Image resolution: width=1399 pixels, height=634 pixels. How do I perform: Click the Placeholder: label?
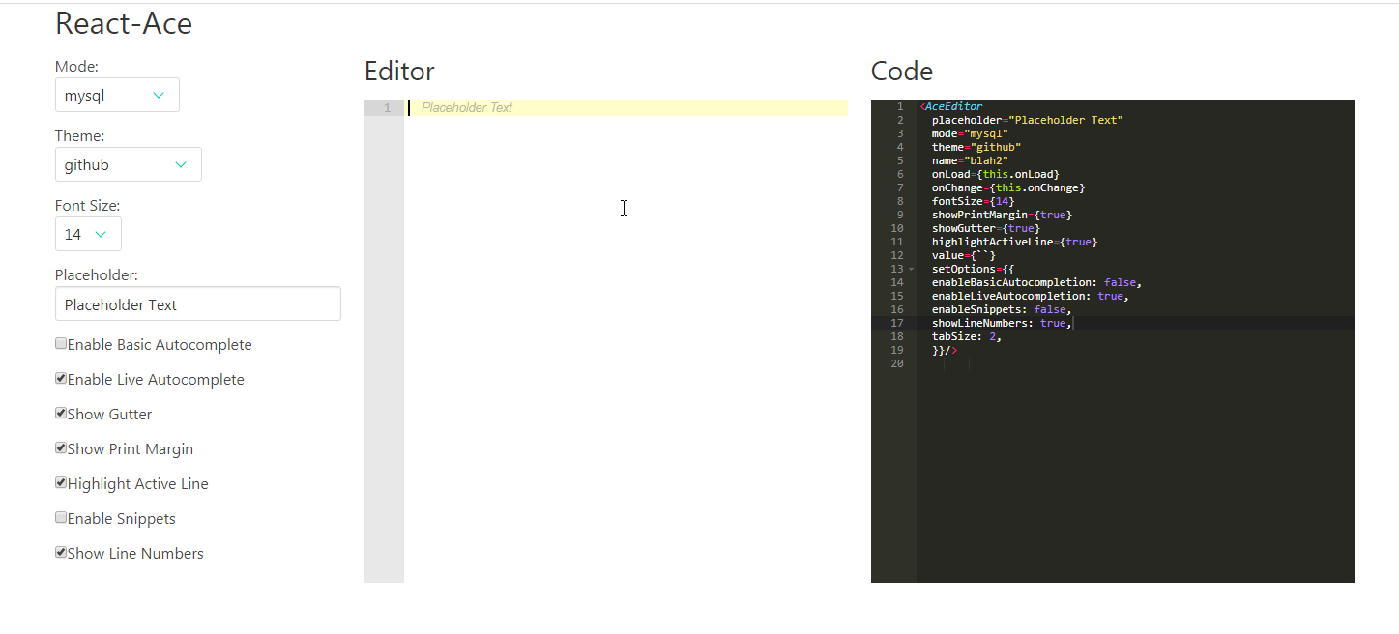tap(97, 274)
